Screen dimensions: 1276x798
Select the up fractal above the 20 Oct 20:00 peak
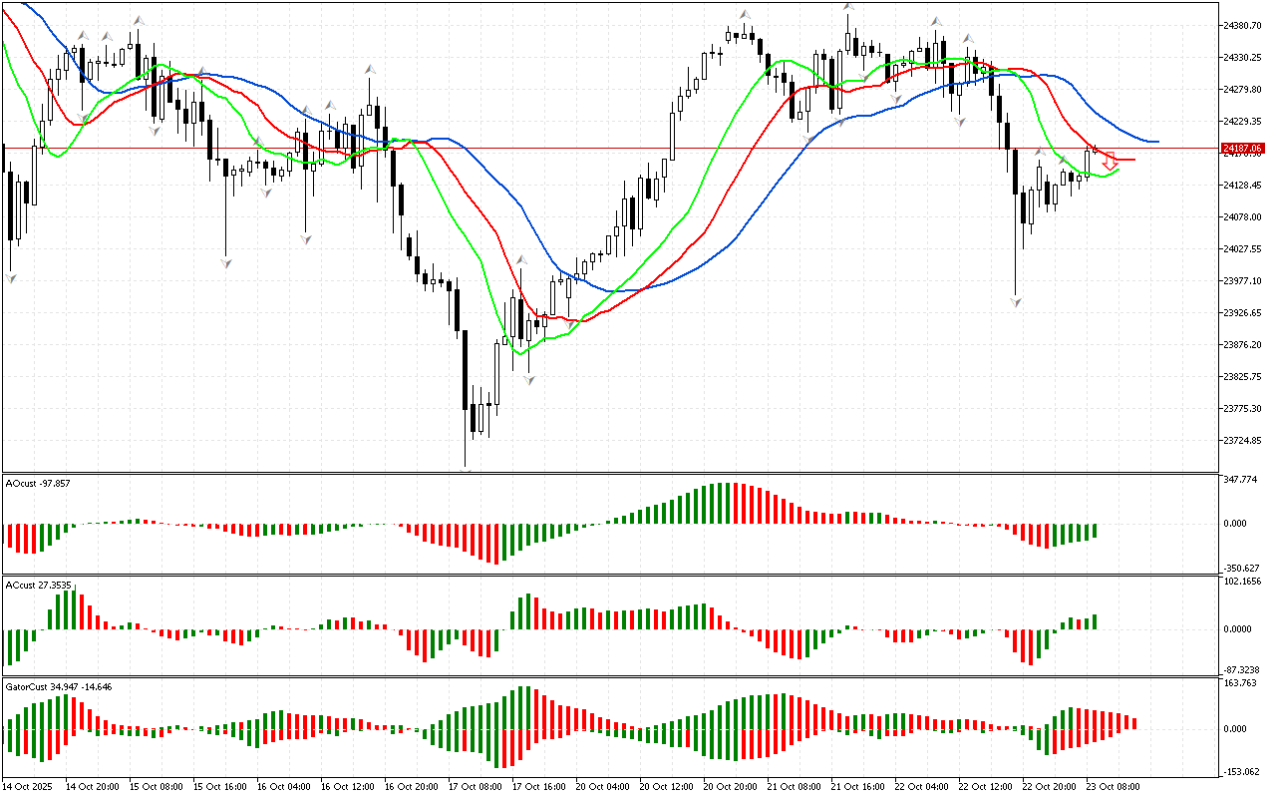(744, 14)
